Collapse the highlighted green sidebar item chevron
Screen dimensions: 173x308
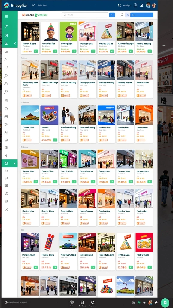pyautogui.click(x=15, y=163)
